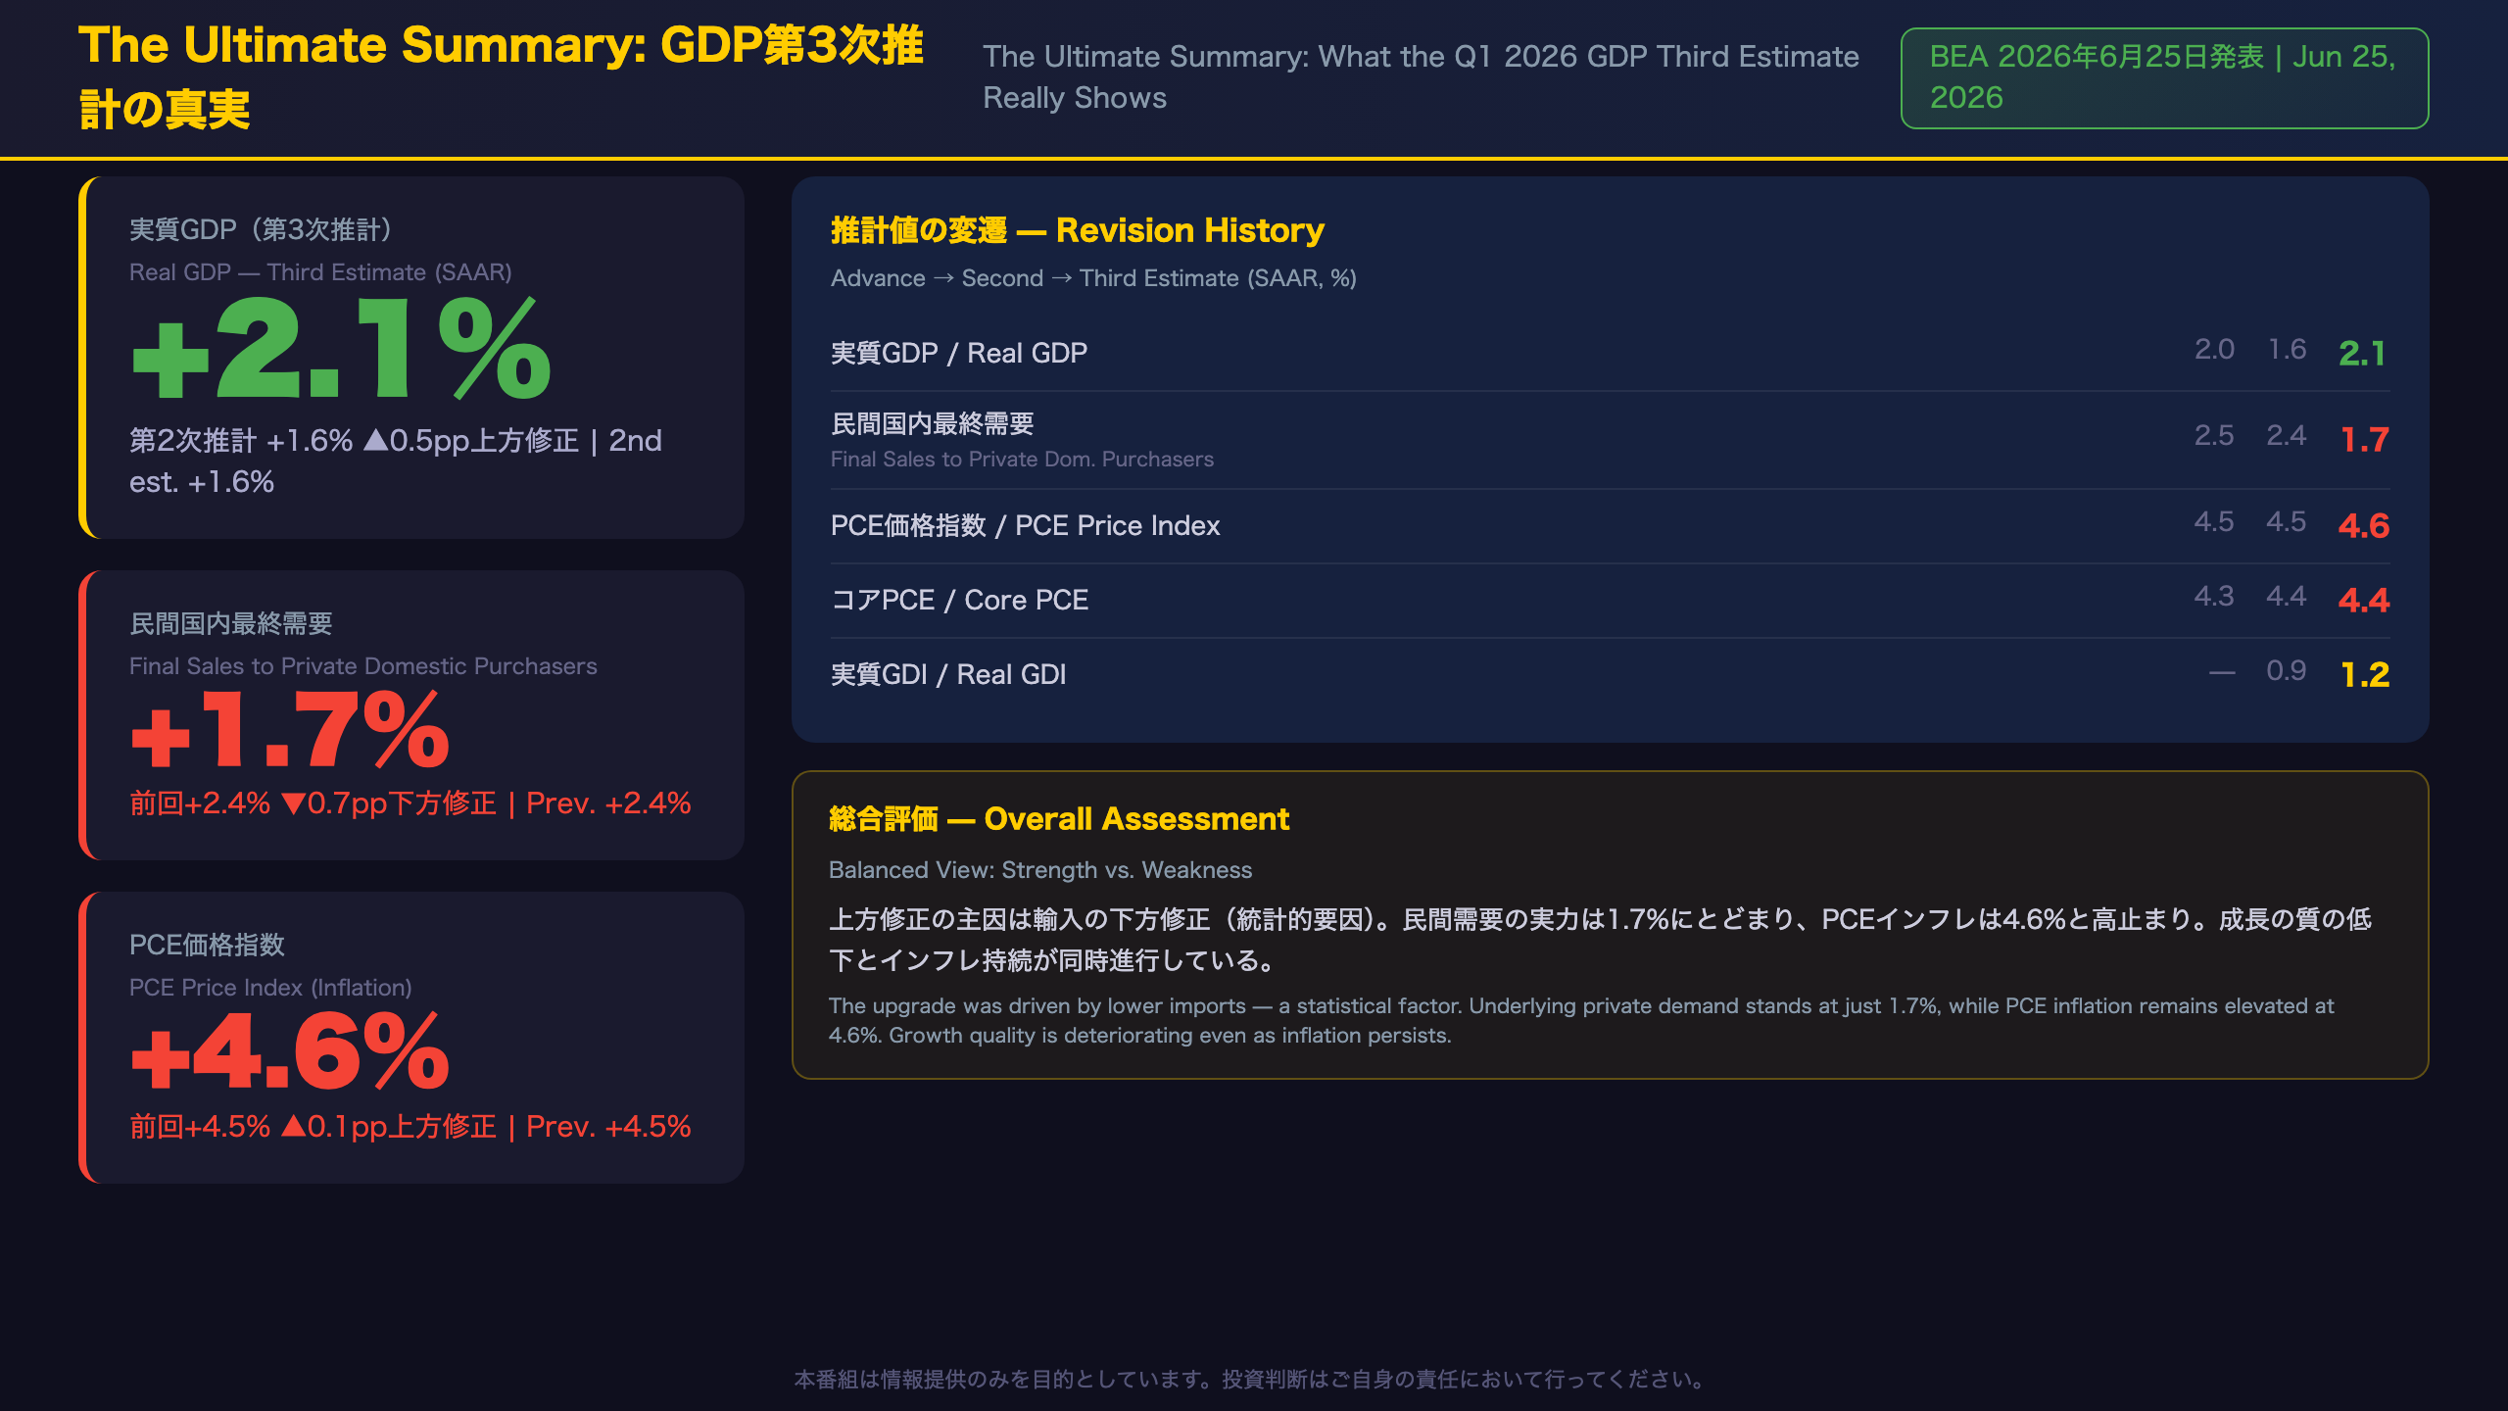Image resolution: width=2508 pixels, height=1411 pixels.
Task: Click the note '前回+4.5% ▲0.1pp上方修正'
Action: [x=313, y=1127]
